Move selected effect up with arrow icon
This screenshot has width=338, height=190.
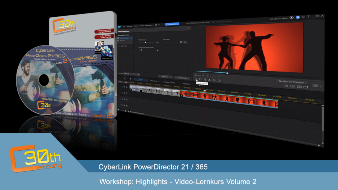[x=119, y=46]
